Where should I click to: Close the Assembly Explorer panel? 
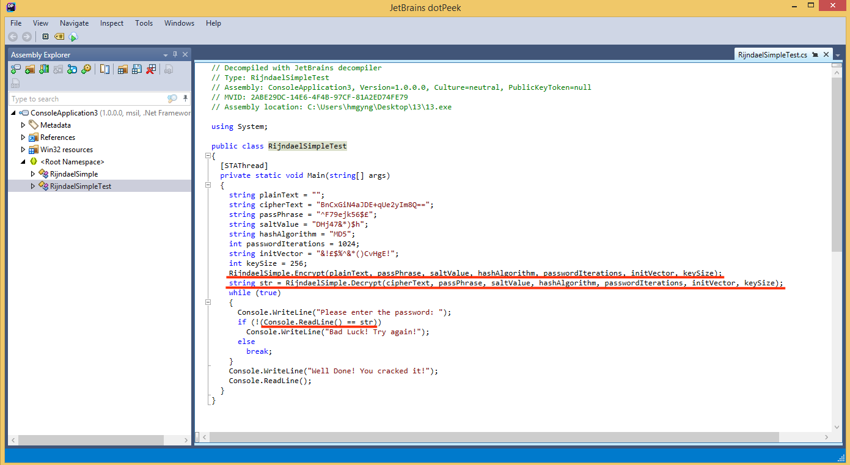coord(186,54)
